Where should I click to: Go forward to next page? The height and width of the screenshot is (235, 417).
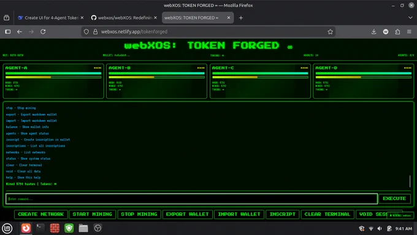point(31,32)
